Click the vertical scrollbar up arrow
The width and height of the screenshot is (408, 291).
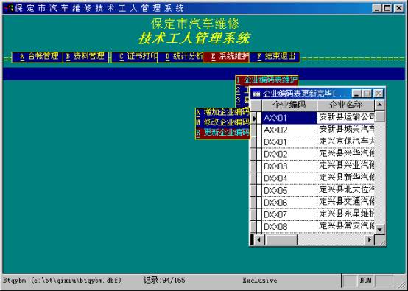click(x=379, y=105)
